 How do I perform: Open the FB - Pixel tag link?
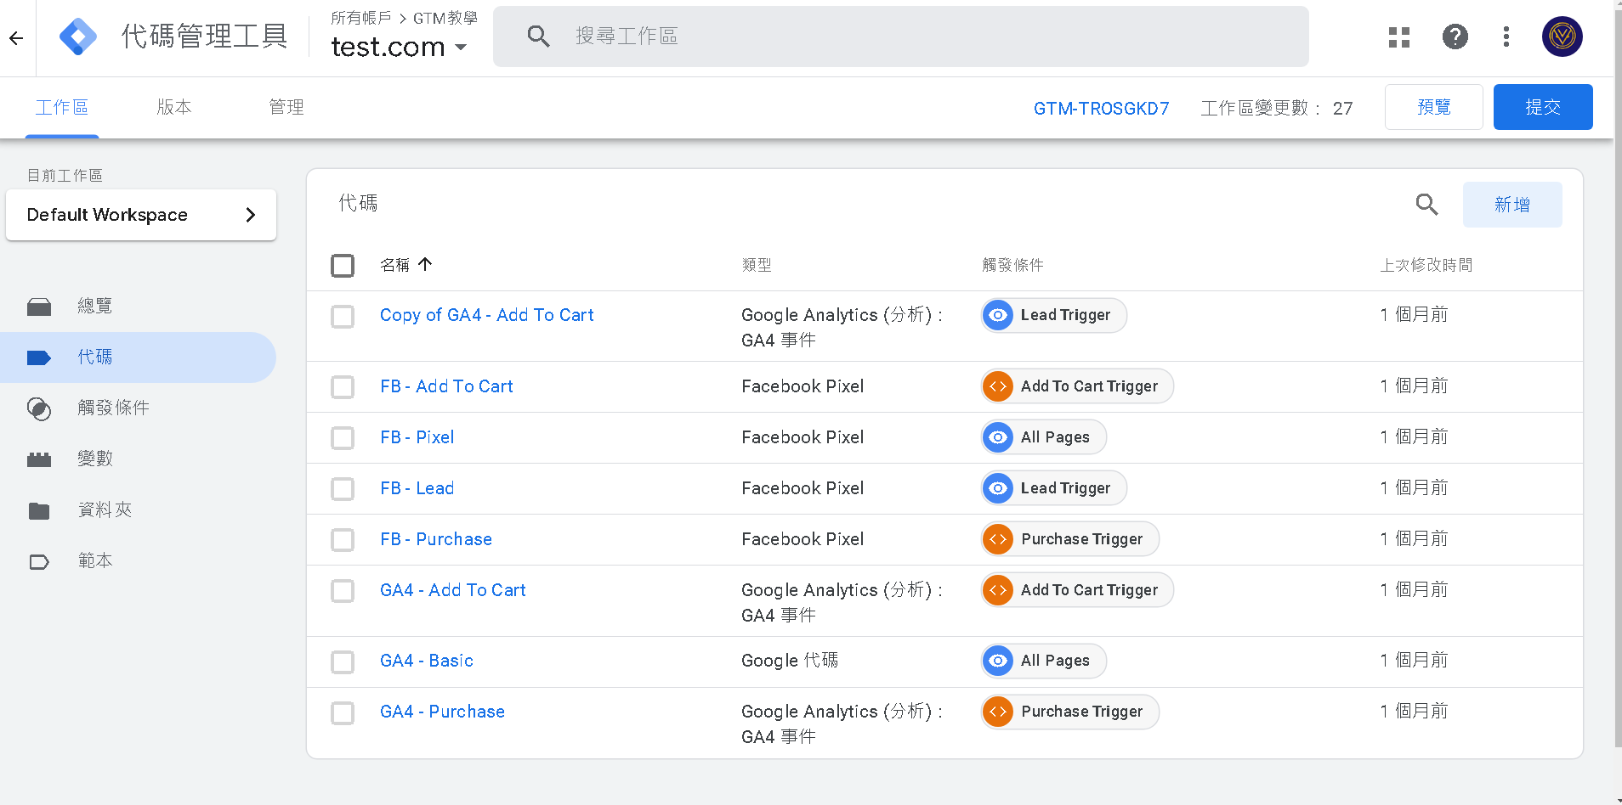417,437
